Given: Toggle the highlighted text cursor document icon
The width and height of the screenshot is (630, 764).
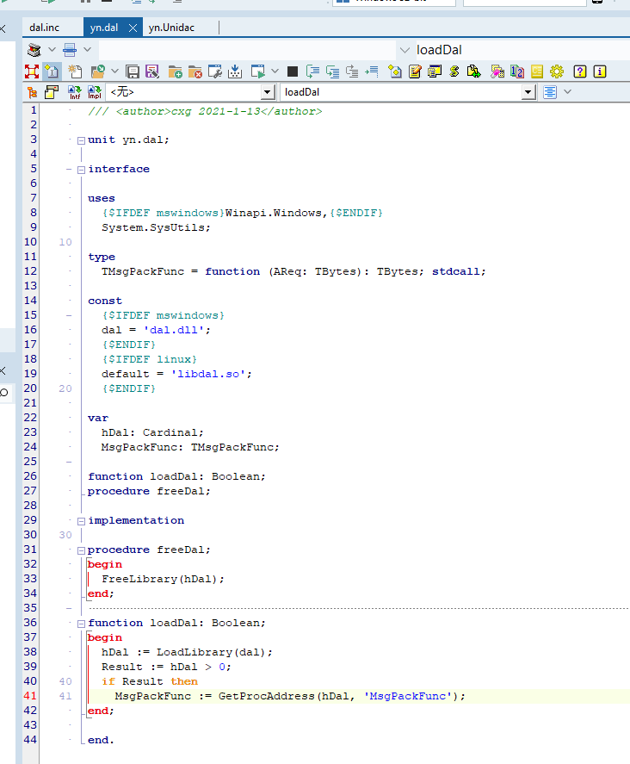Looking at the screenshot, I should (51, 71).
